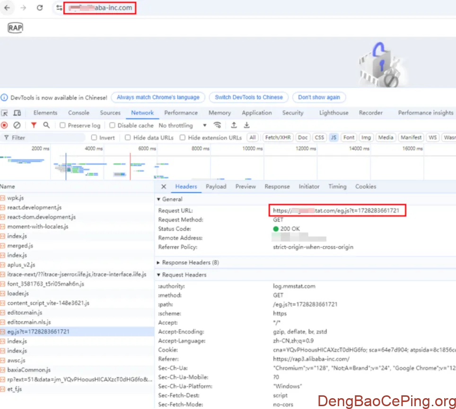Expand the Response Headers section
456x409 pixels.
coord(158,263)
